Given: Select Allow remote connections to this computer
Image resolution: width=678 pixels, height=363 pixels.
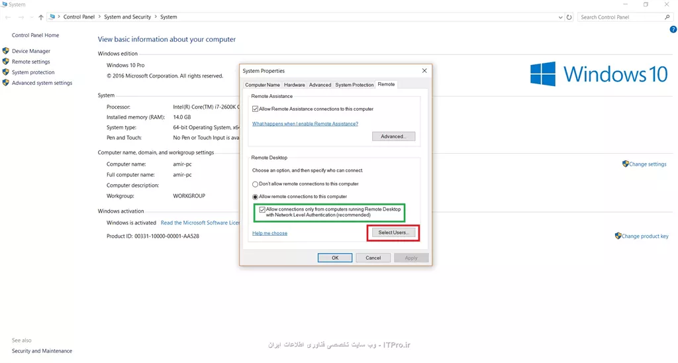Looking at the screenshot, I should pos(255,197).
